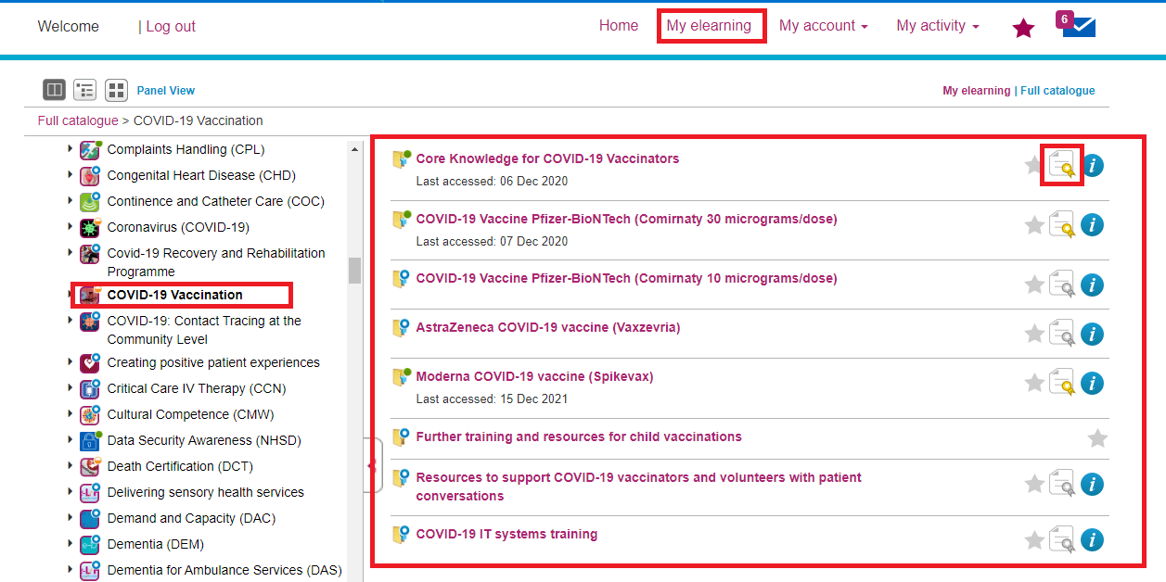
Task: Open certificate icon for Resources to support vaccinators
Action: 1062,484
